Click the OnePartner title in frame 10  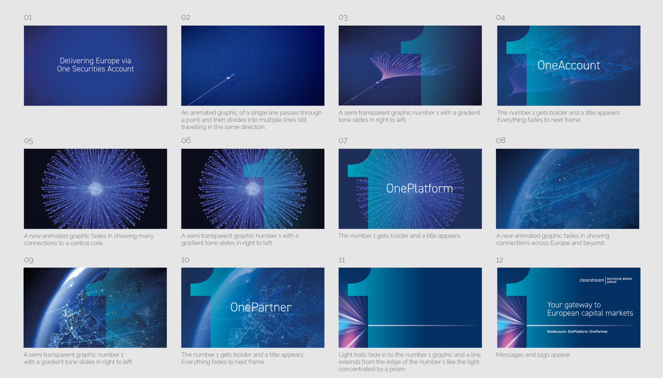pyautogui.click(x=261, y=307)
